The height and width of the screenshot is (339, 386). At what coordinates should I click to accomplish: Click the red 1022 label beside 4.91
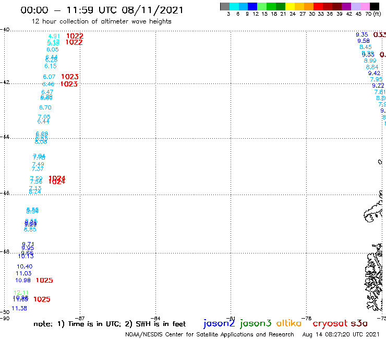75,36
